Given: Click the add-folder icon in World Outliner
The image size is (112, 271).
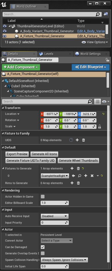Looking at the screenshot, I should 106,14.
